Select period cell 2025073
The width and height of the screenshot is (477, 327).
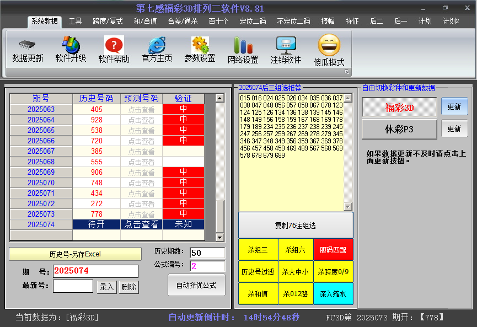[x=41, y=214]
